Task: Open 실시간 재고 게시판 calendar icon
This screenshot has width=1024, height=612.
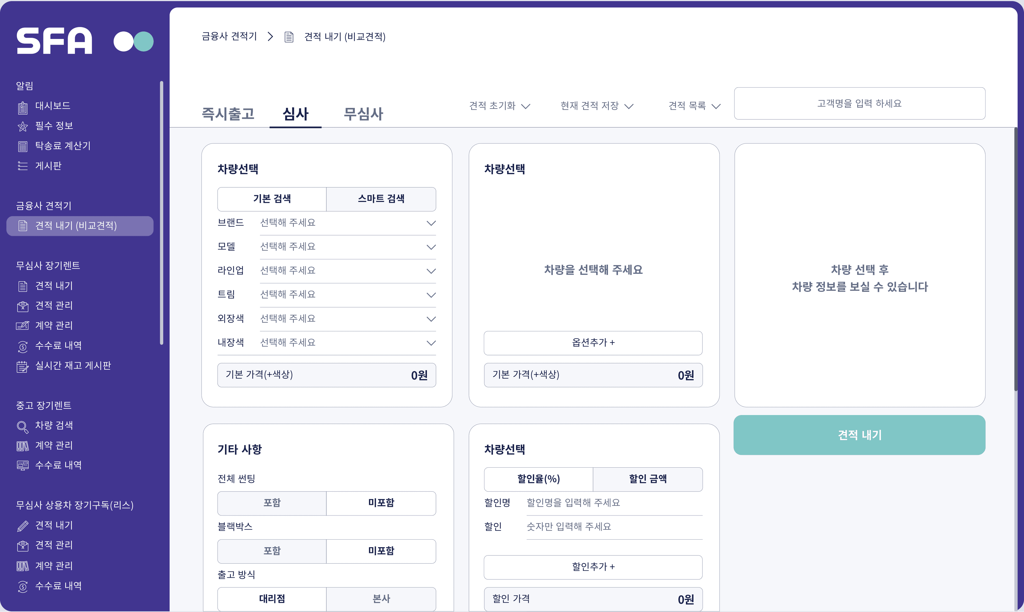Action: [23, 366]
